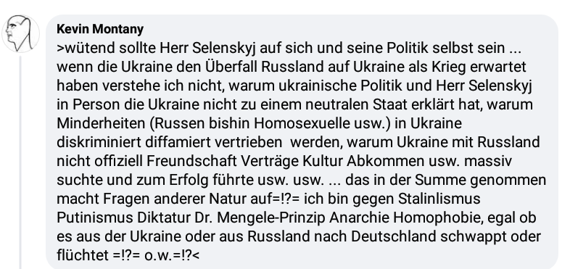Click 'Mengele-Prinzip' in the comment text
570x269 pixels.
270,218
